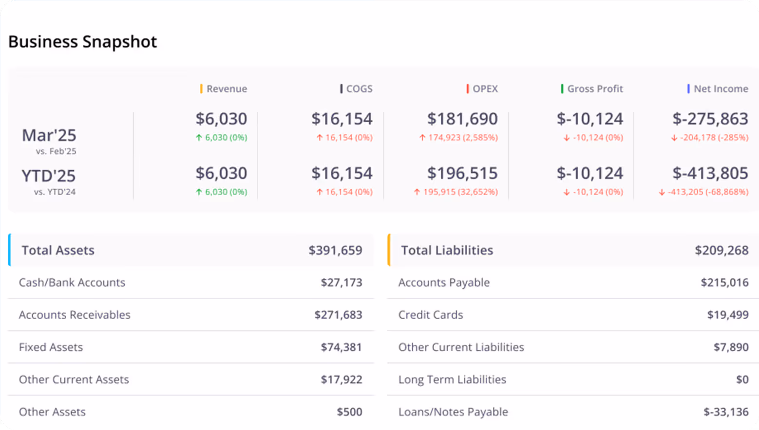Expand the Accounts Receivables line item

74,315
